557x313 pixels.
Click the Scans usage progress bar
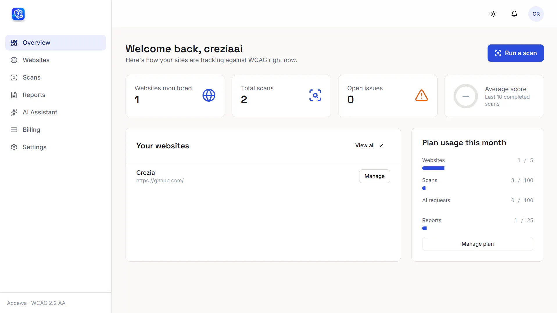tap(477, 188)
